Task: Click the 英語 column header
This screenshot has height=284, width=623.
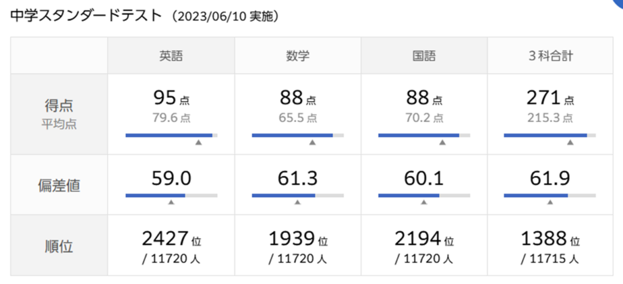Action: [171, 56]
